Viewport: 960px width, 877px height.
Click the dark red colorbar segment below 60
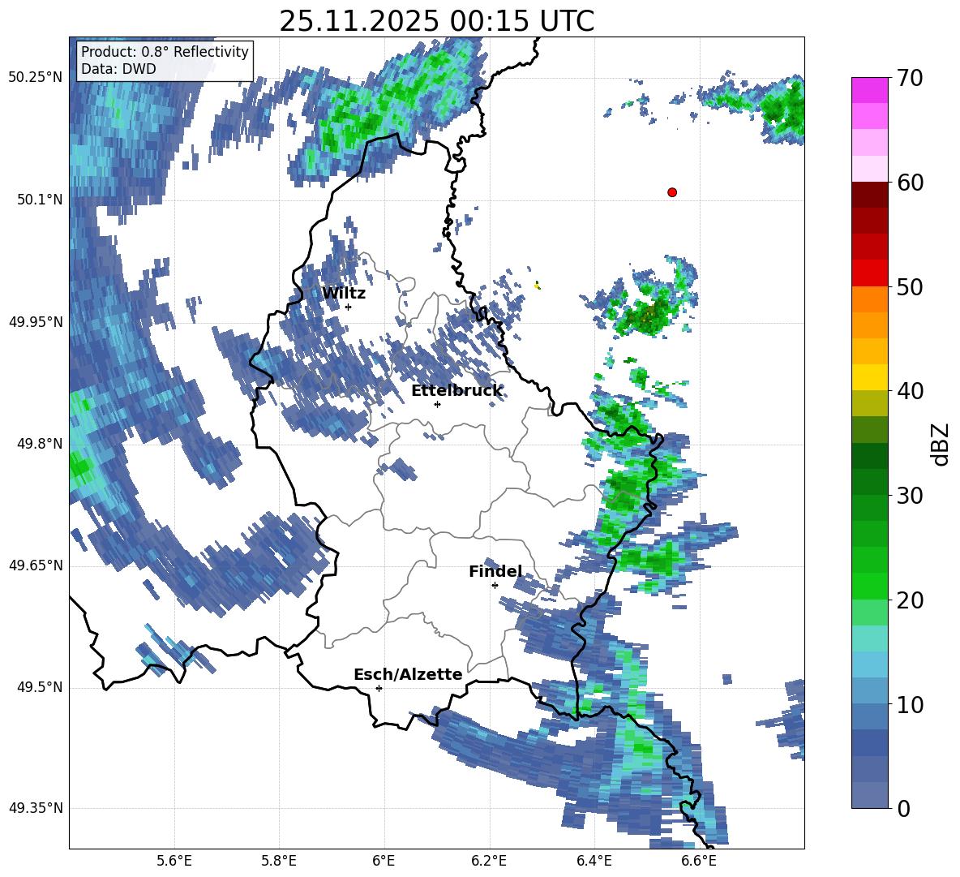(x=869, y=195)
